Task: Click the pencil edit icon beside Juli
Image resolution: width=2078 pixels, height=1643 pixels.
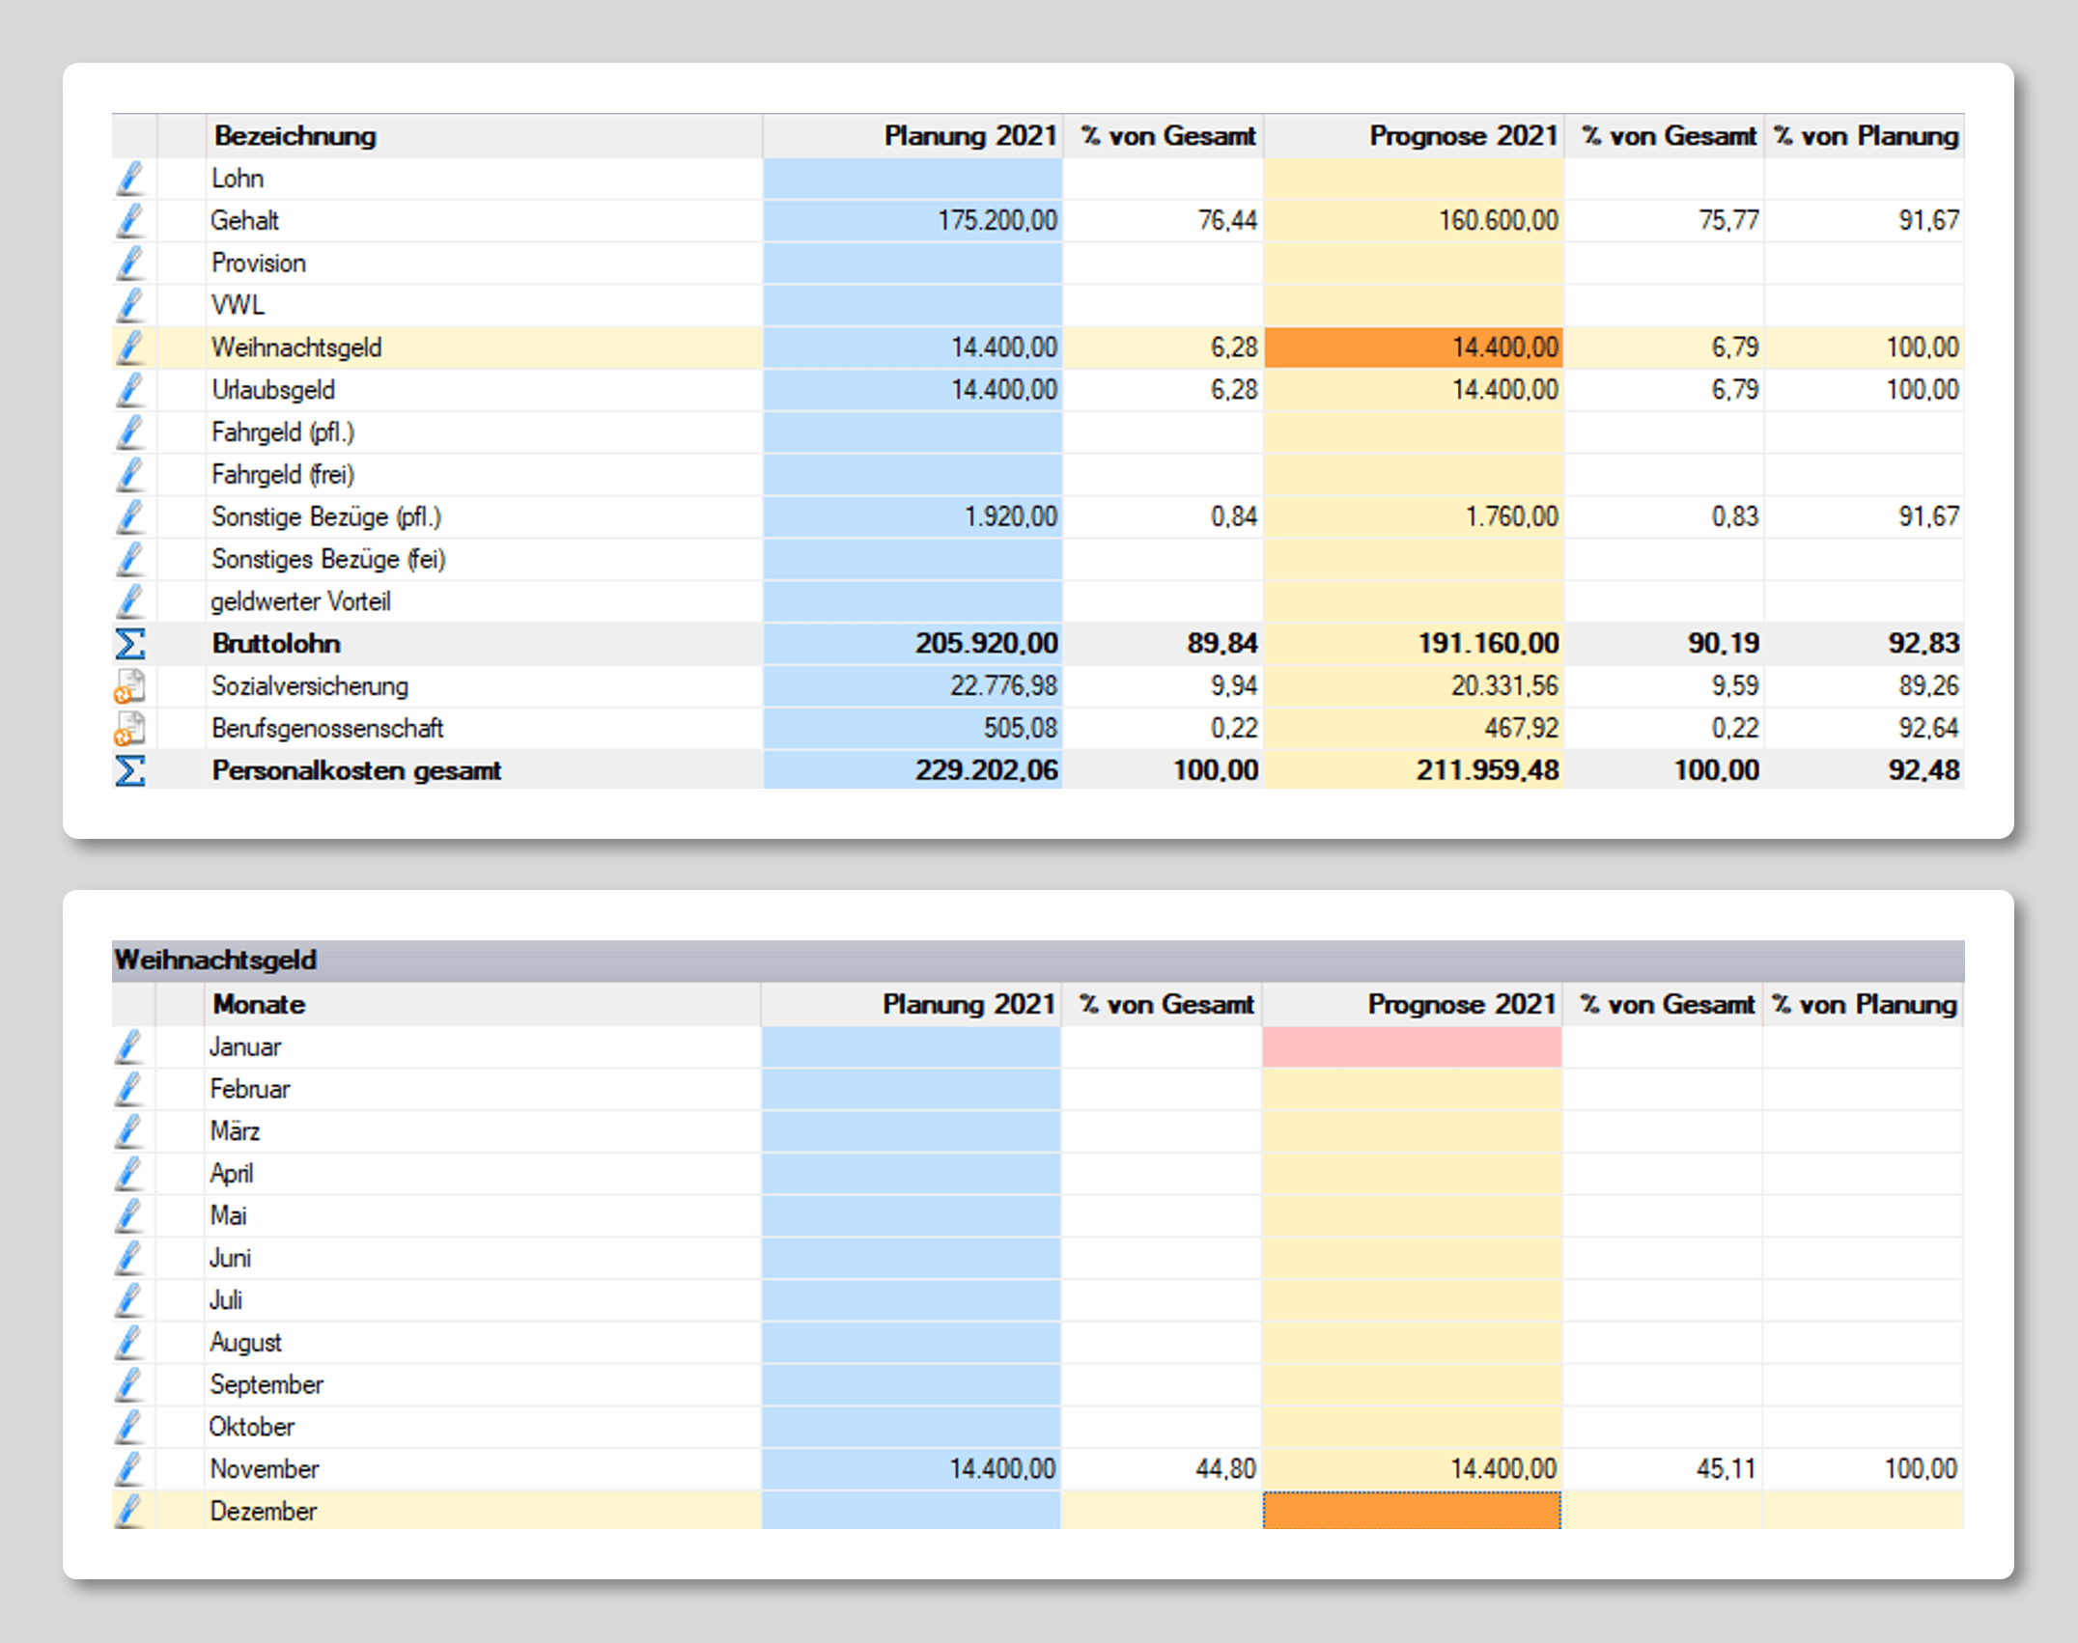Action: (129, 1300)
